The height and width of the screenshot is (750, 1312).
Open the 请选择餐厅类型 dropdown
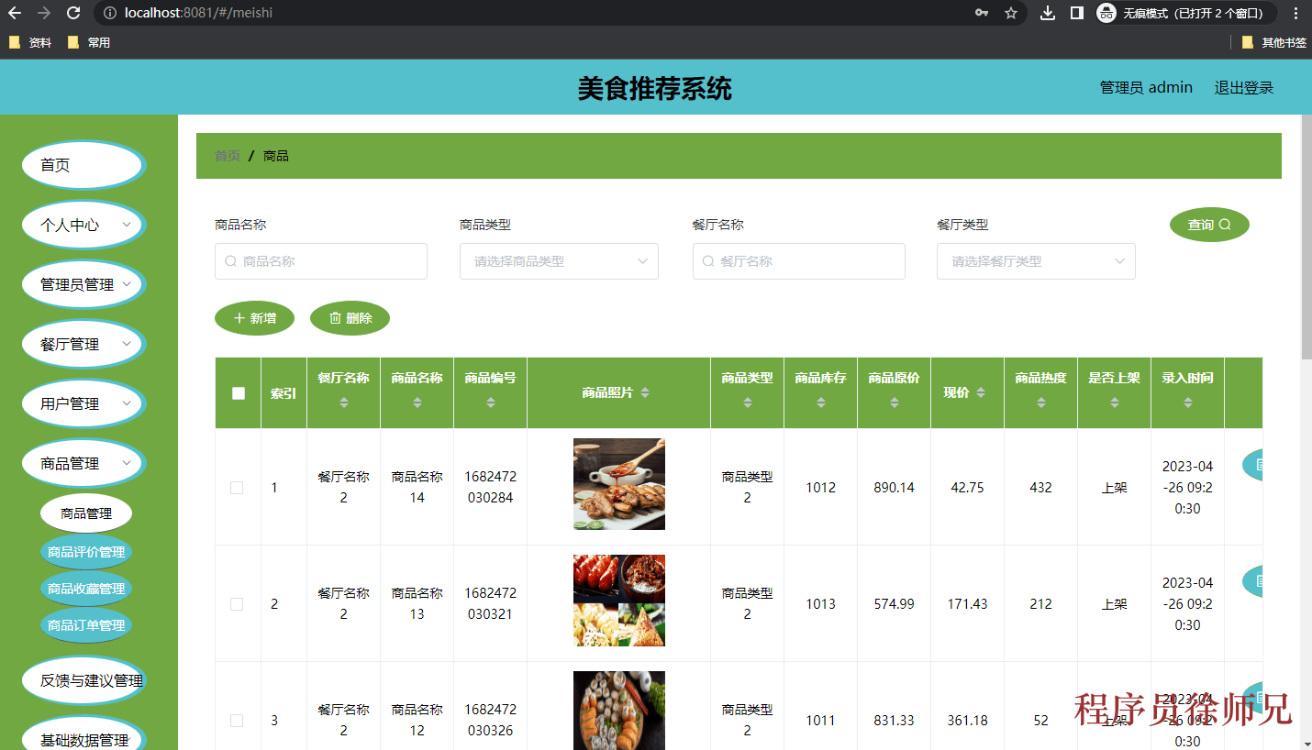click(1036, 261)
